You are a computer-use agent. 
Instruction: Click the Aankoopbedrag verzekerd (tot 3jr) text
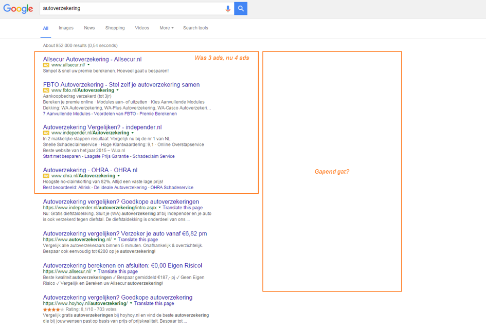pos(77,96)
